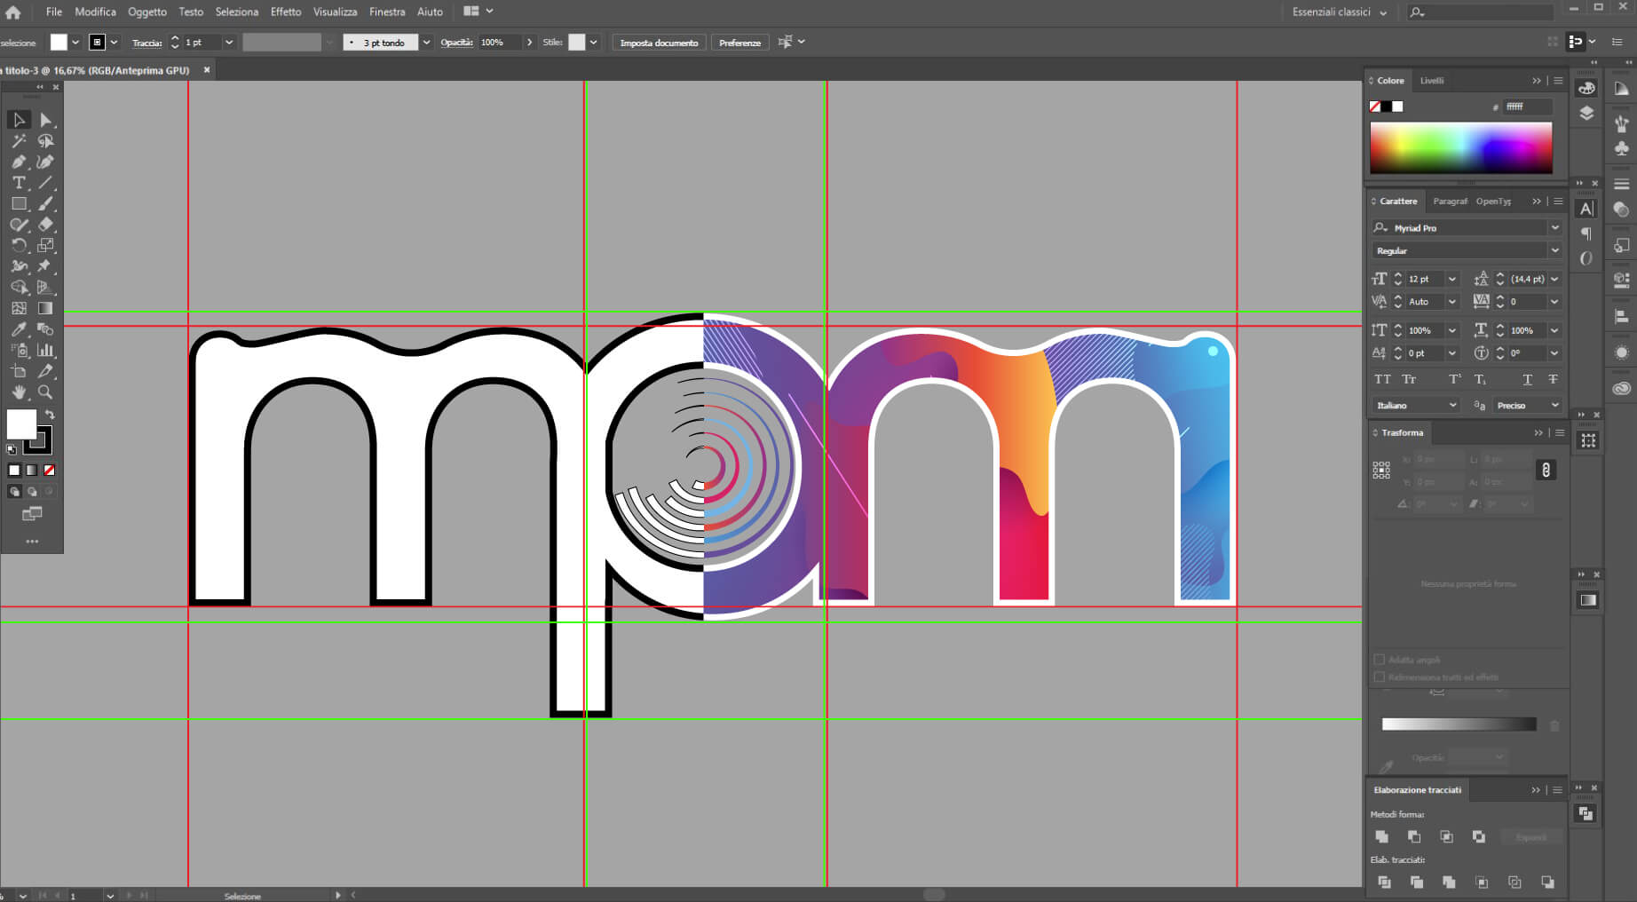Toggle All Caps (TT) formatting
The image size is (1637, 902).
click(x=1382, y=379)
